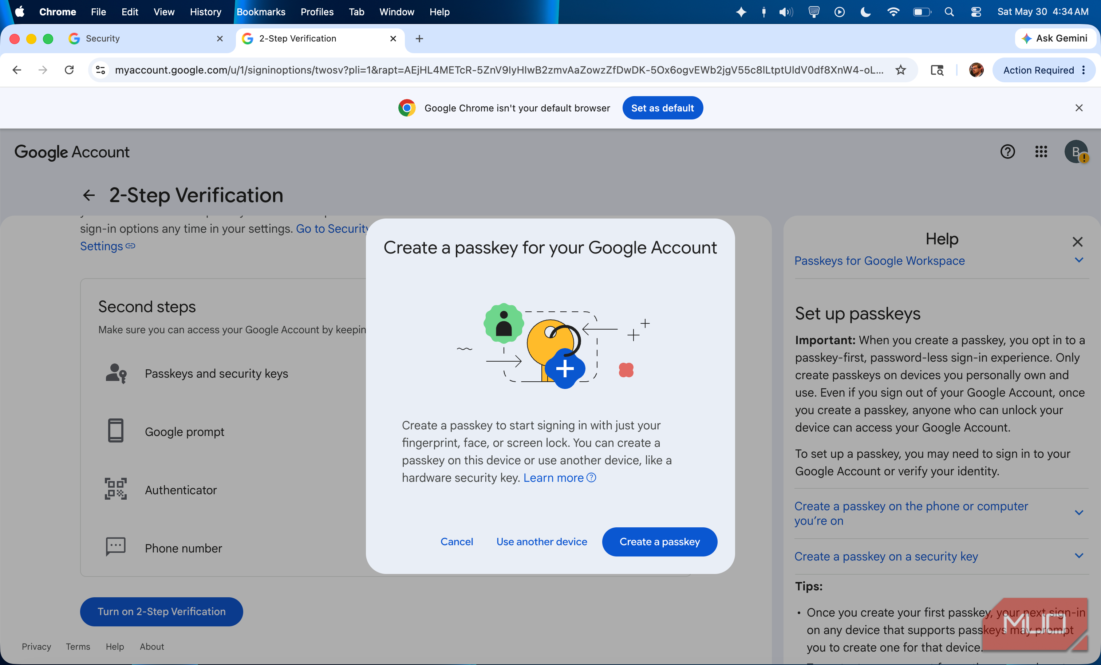The height and width of the screenshot is (665, 1101).
Task: Click the Passkeys and security keys icon
Action: [x=116, y=373]
